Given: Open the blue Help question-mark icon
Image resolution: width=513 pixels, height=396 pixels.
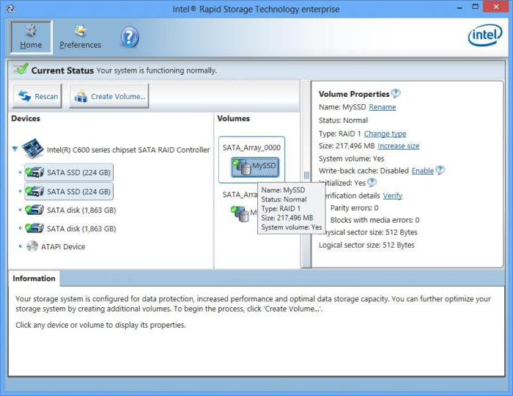Looking at the screenshot, I should pos(129,37).
